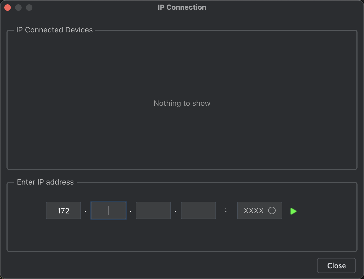Click the colon separator before the port field
Image resolution: width=364 pixels, height=279 pixels.
[226, 210]
